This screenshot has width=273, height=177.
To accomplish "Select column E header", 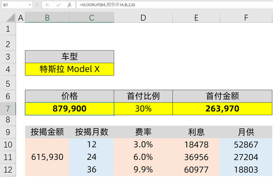I will pos(196,17).
